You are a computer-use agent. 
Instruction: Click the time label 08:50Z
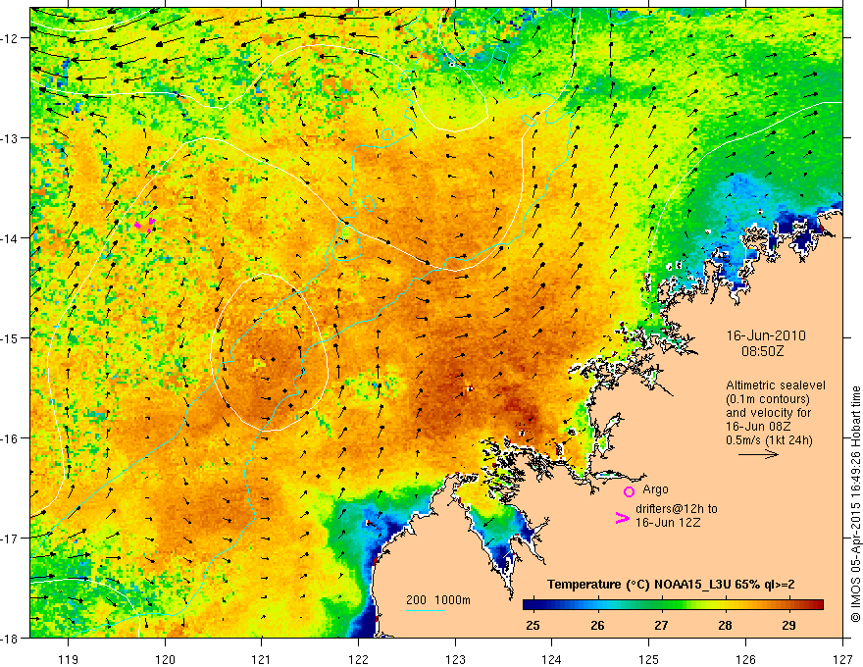pos(762,351)
